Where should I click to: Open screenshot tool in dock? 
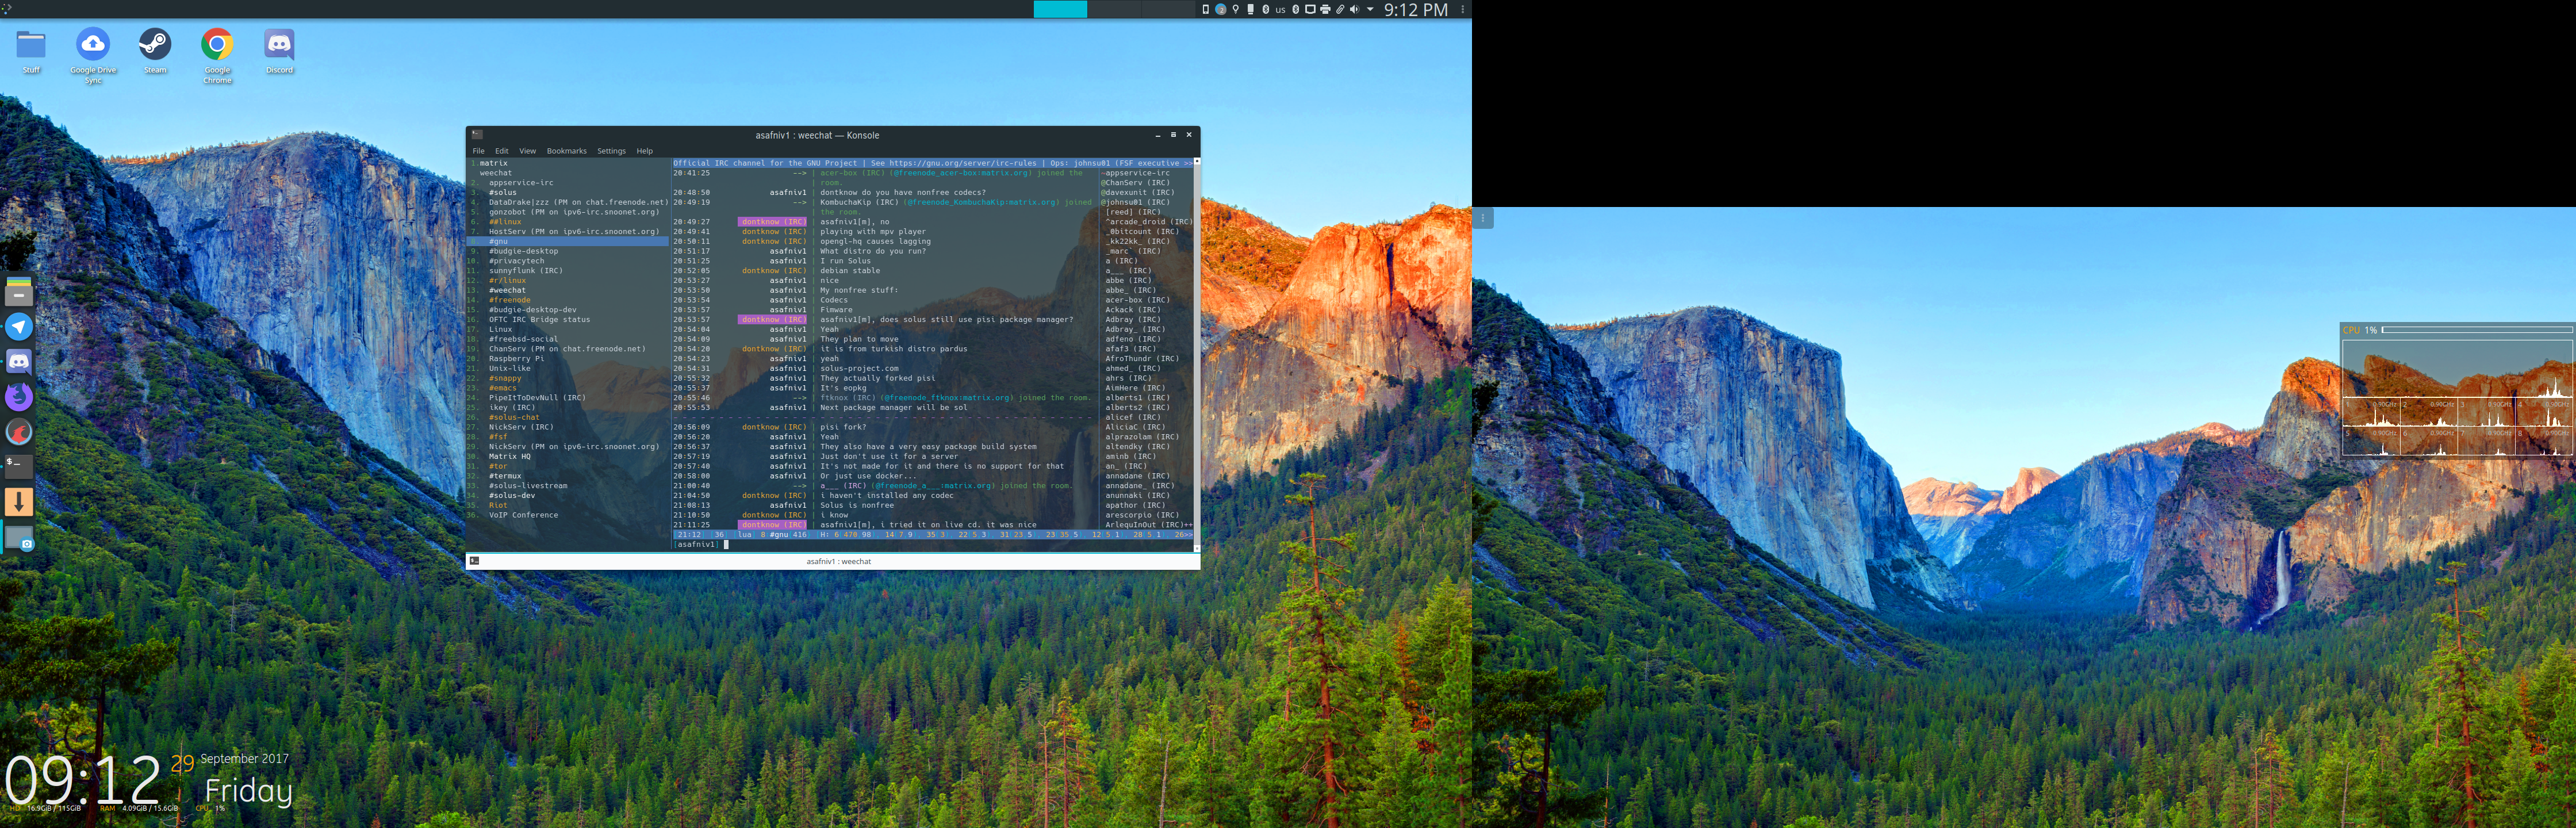pos(19,538)
